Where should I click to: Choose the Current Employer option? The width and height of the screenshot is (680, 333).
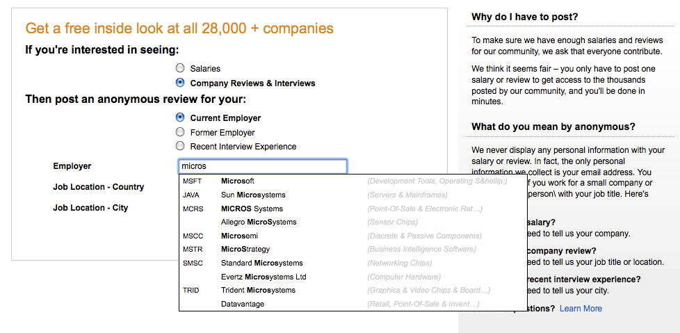coord(180,117)
